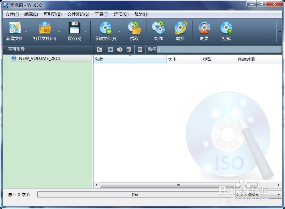
Task: Open the 选项(O) menu
Action: (121, 14)
